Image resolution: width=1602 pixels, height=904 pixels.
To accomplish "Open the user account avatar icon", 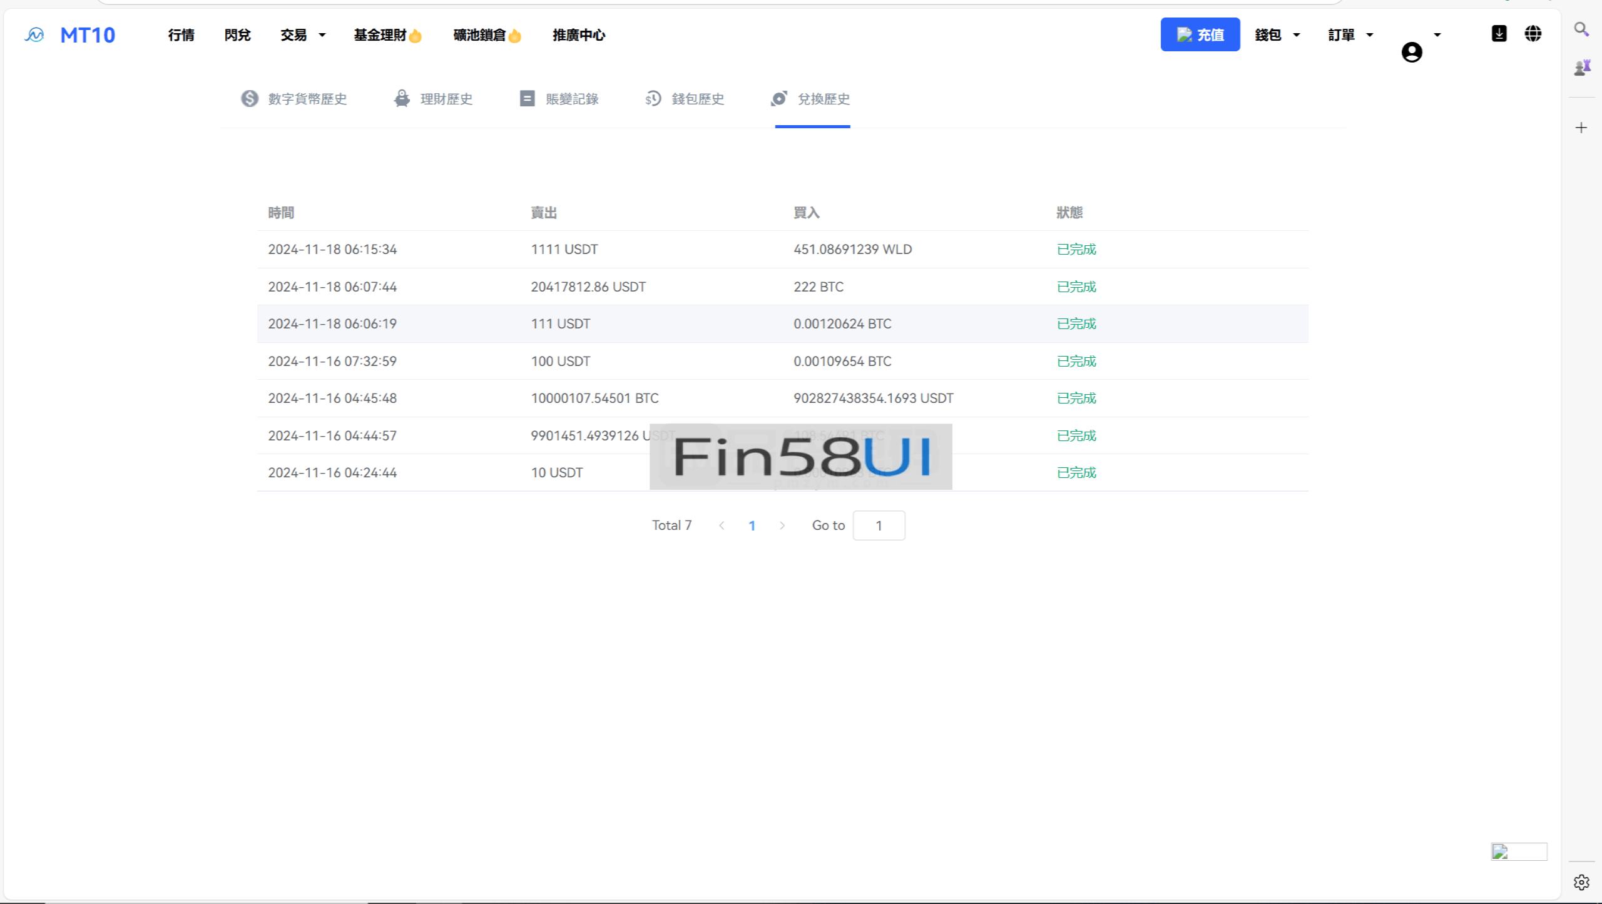I will pyautogui.click(x=1411, y=53).
